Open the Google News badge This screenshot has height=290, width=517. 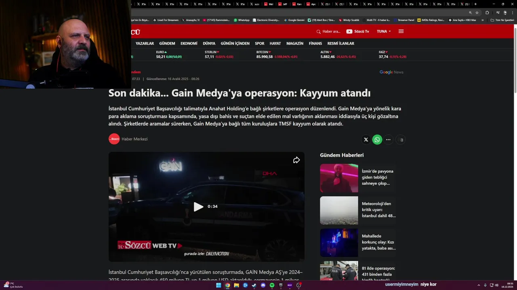click(x=391, y=72)
